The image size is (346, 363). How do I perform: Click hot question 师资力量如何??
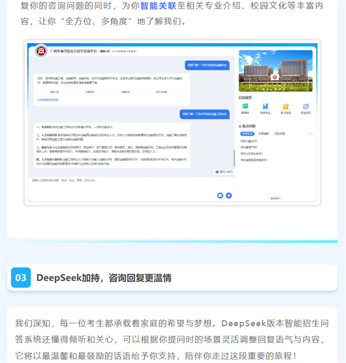pyautogui.click(x=249, y=141)
